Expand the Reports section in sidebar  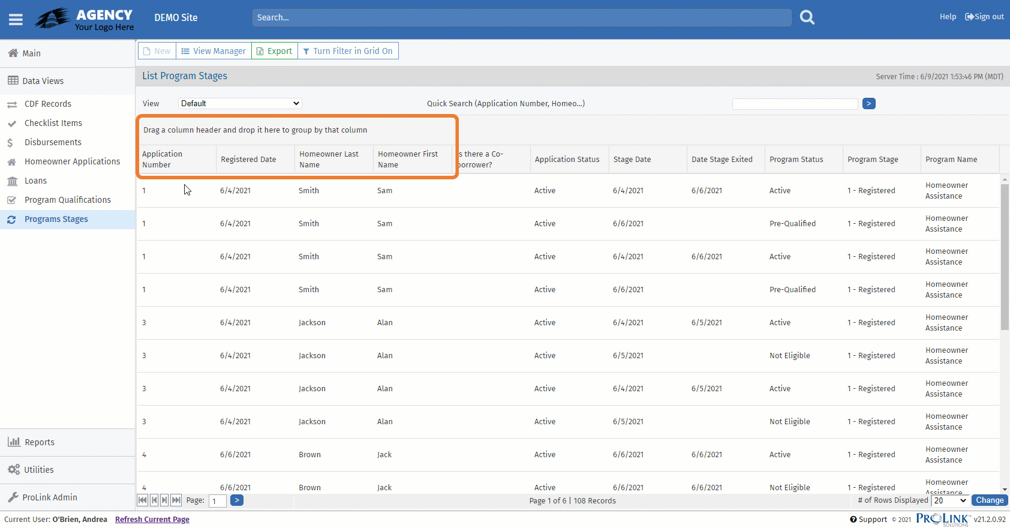coord(40,442)
